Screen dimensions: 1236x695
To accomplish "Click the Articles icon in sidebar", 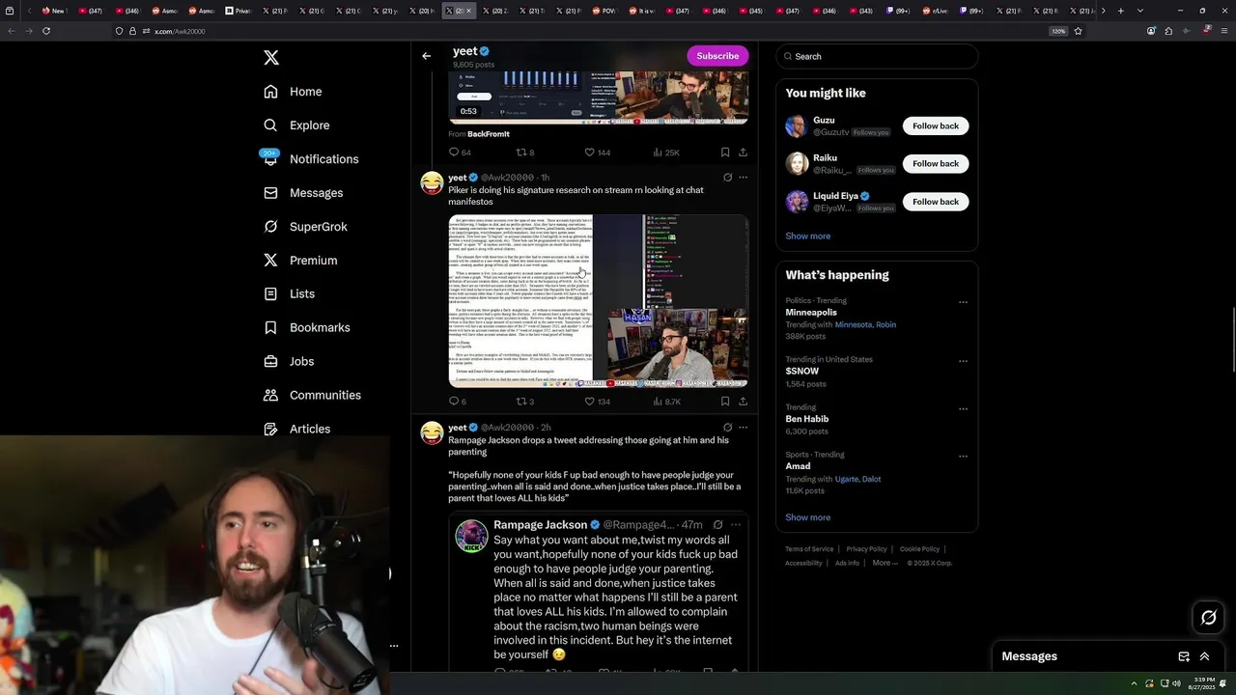I will coord(270,429).
